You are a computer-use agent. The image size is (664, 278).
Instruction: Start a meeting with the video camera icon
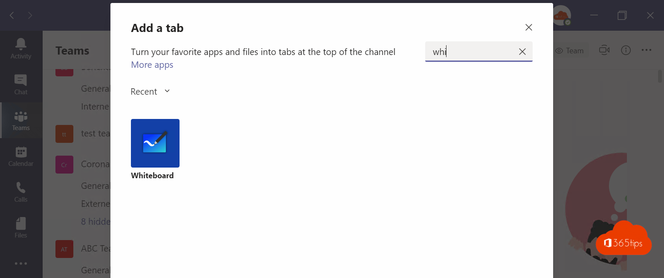coord(604,50)
